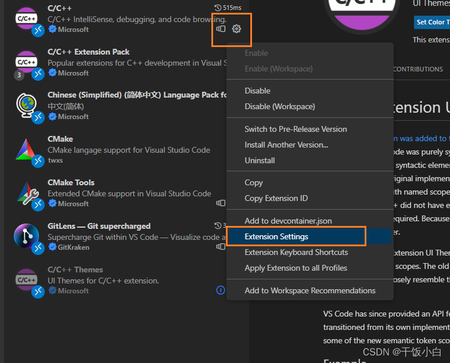Click the twxs publisher name
Screen dimensions: 450x363
pos(55,160)
